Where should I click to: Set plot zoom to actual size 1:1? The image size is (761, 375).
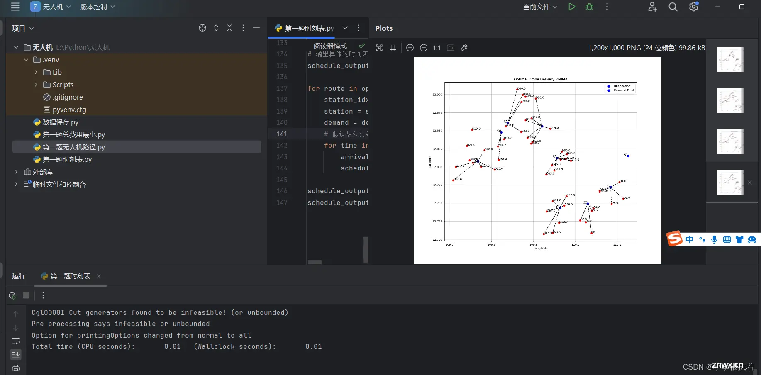[x=437, y=48]
